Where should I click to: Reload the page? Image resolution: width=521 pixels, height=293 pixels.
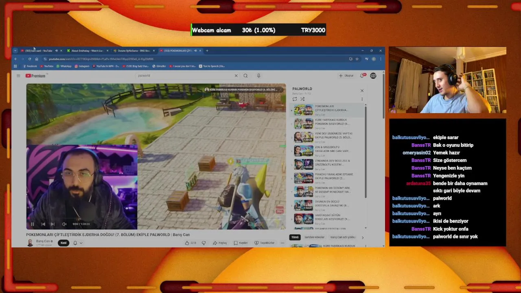pyautogui.click(x=29, y=59)
